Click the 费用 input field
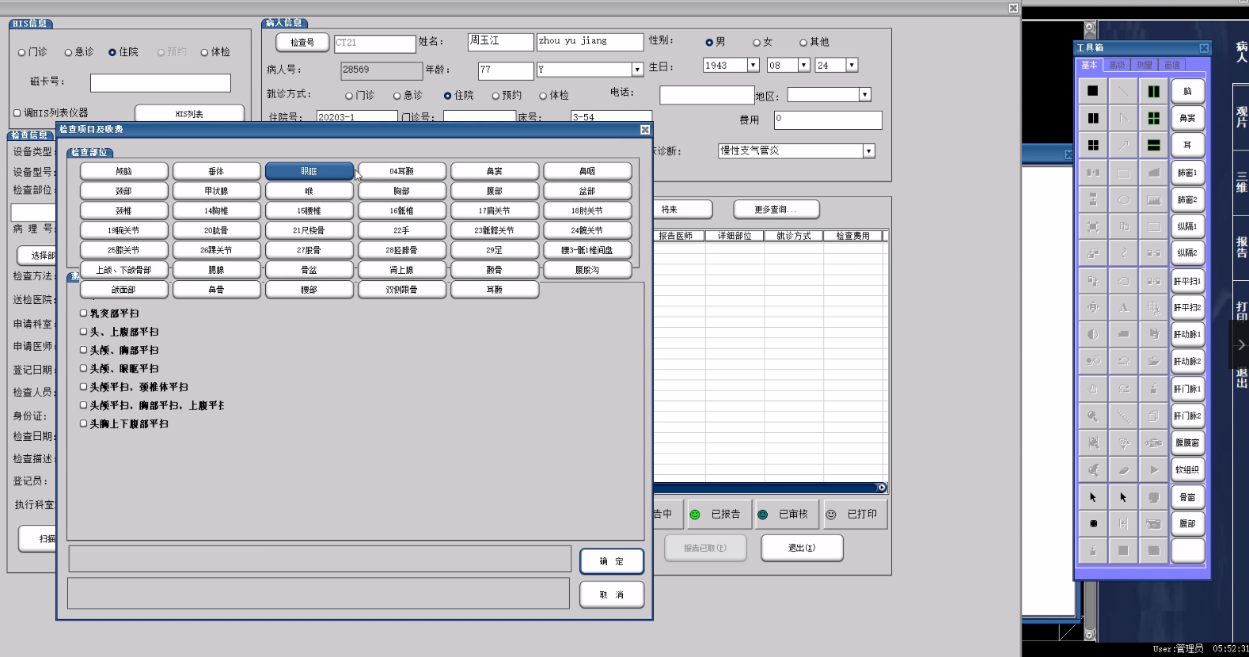The height and width of the screenshot is (657, 1249). [828, 120]
